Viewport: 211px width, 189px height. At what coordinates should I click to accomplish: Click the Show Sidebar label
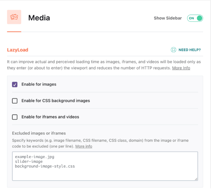[x=168, y=18]
